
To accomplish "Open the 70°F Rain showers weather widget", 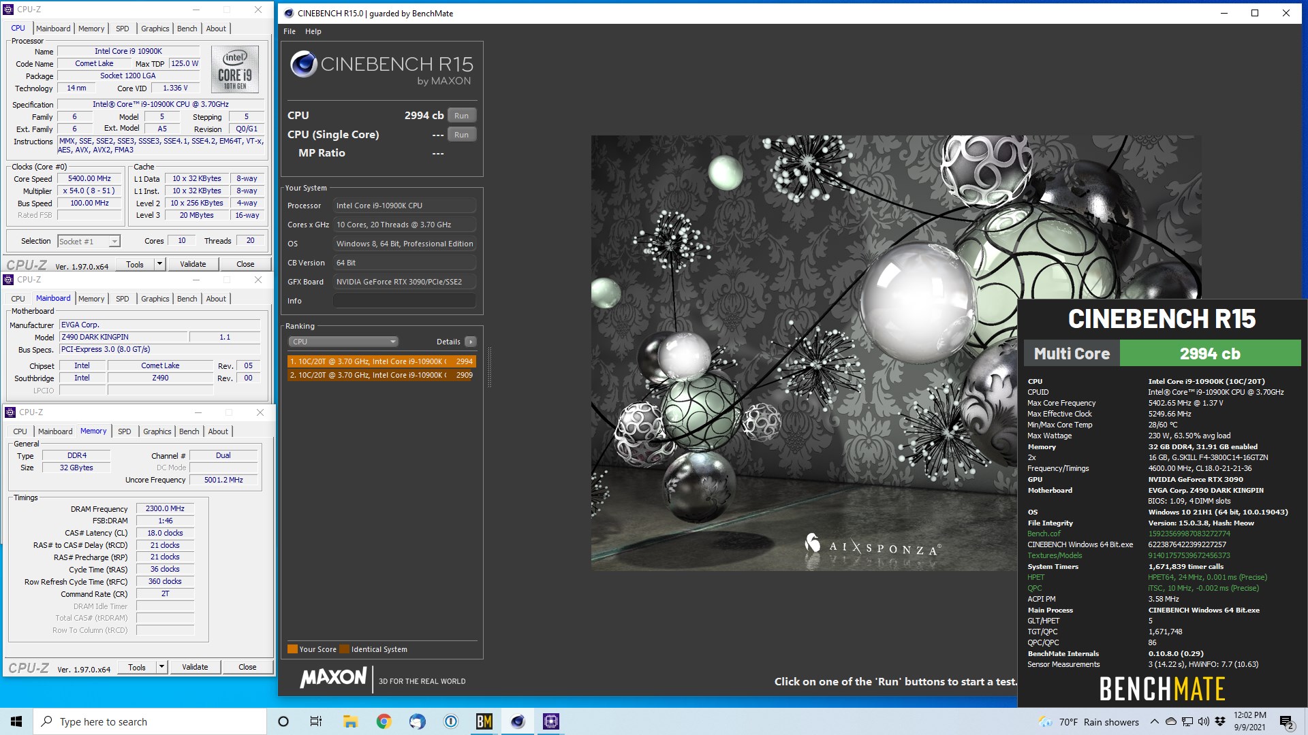I will click(1089, 722).
